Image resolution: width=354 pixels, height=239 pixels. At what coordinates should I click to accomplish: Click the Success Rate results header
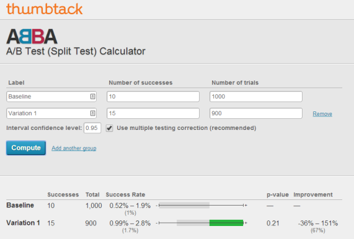[x=125, y=194]
